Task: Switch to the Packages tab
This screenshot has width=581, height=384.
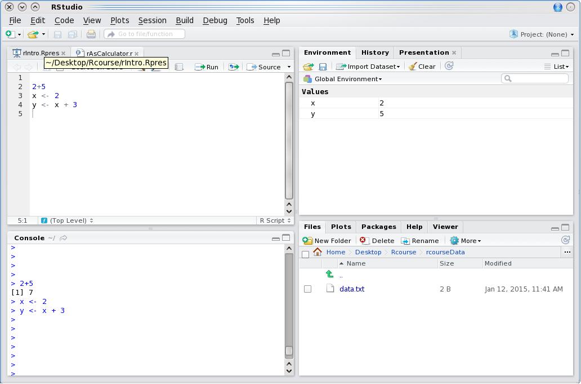Action: [379, 227]
